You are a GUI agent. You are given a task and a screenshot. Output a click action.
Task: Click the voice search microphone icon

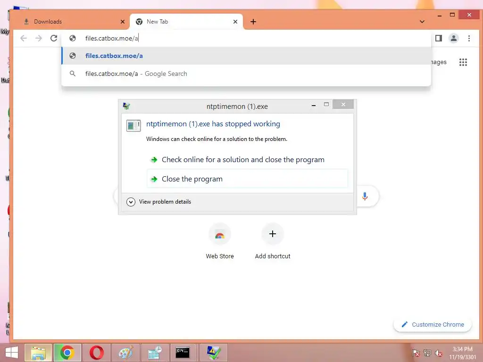[x=365, y=196]
